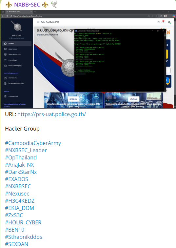176x248 pixels.
Task: Open the #EKIA_DOM hashtag
Action: coord(20,208)
